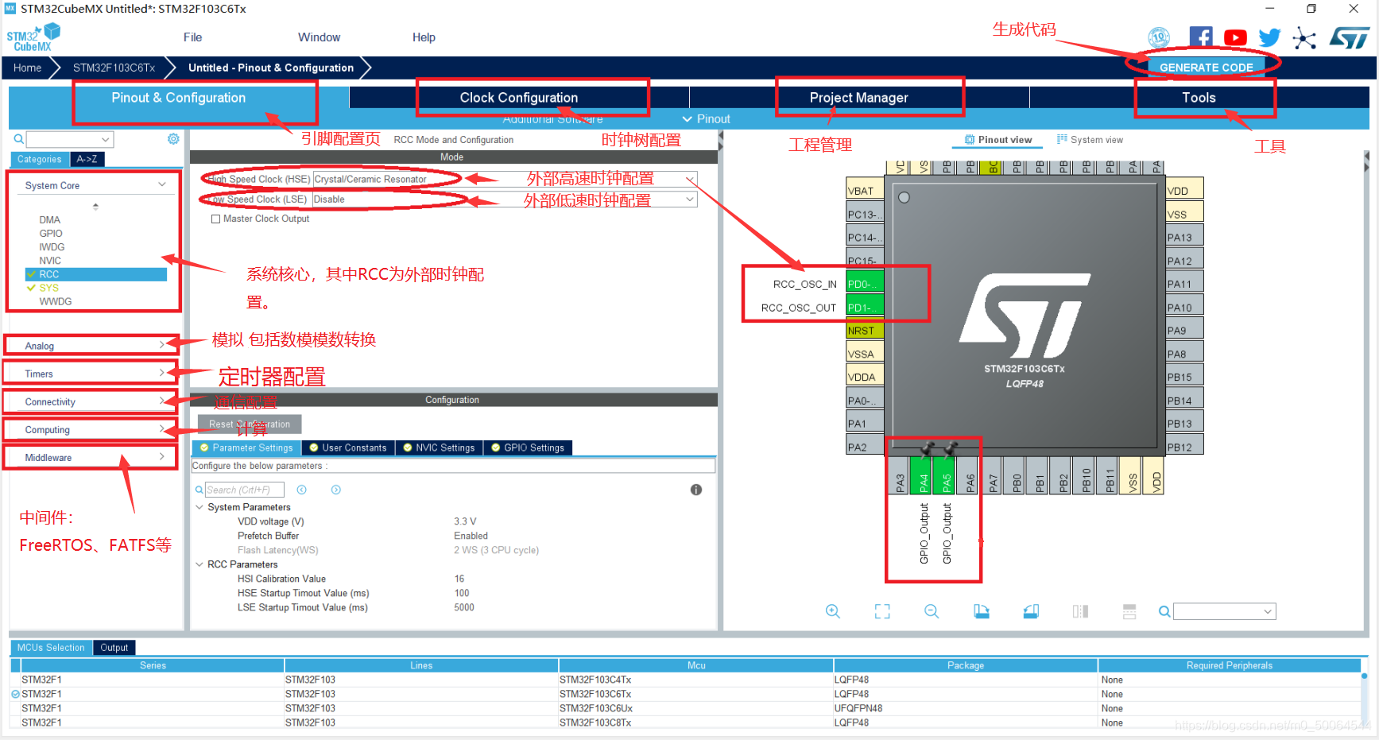Open the Window menu
The image size is (1379, 740).
click(x=319, y=37)
